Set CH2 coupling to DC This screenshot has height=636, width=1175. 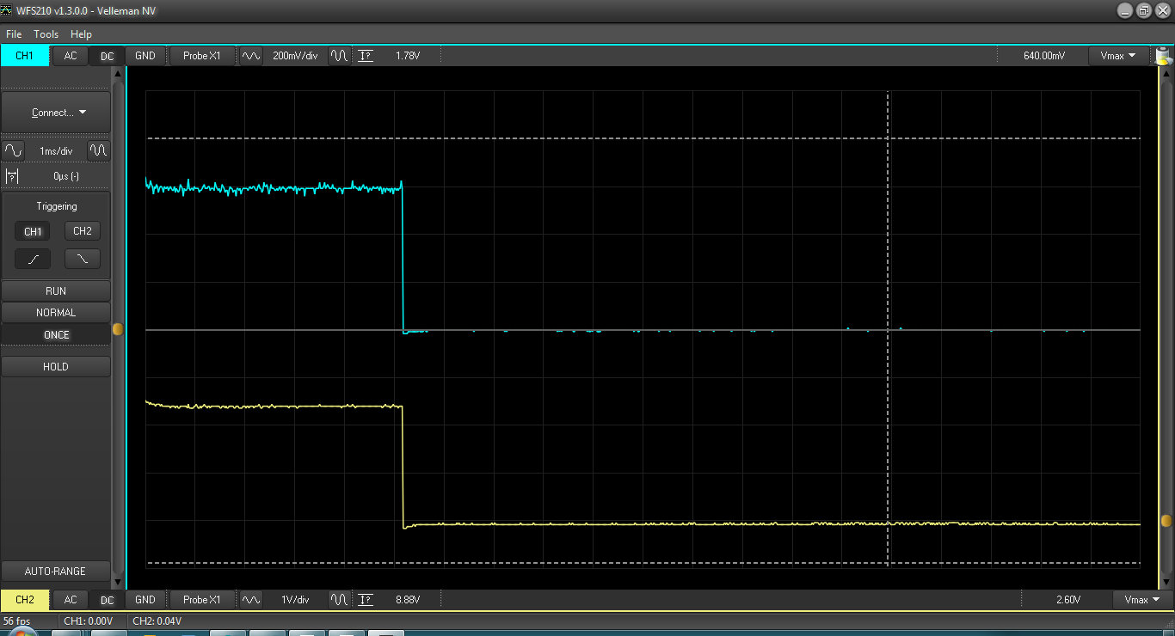tap(107, 599)
